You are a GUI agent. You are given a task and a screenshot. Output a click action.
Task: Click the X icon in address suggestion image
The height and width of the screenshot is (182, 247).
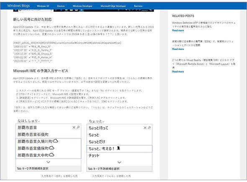pos(74,127)
